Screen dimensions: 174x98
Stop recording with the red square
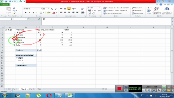coord(119,88)
